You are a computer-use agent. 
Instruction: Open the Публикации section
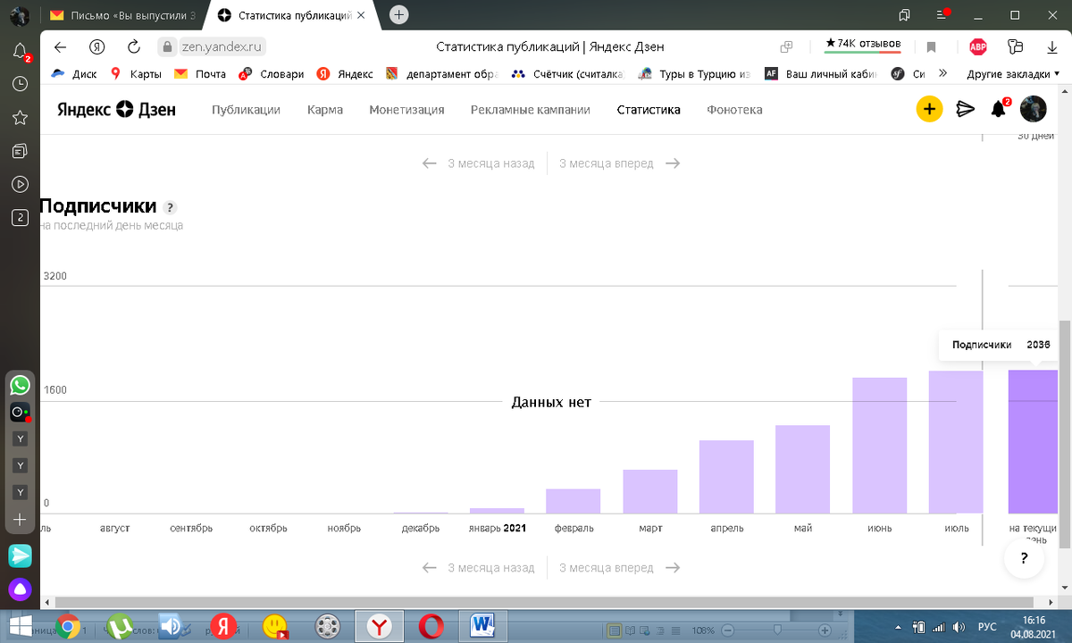tap(246, 110)
